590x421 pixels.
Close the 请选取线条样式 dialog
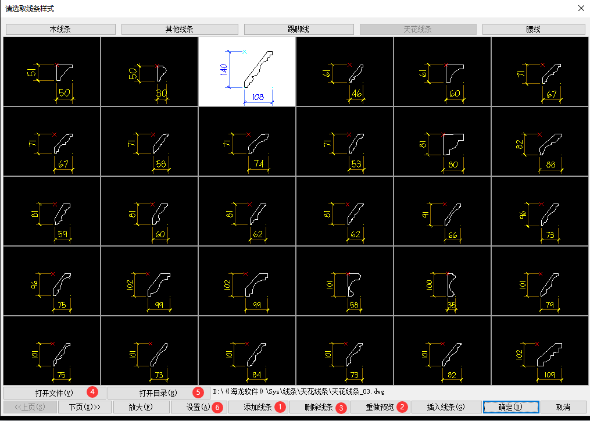tap(581, 8)
